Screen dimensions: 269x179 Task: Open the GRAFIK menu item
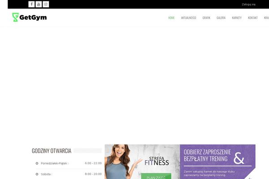[x=206, y=17]
